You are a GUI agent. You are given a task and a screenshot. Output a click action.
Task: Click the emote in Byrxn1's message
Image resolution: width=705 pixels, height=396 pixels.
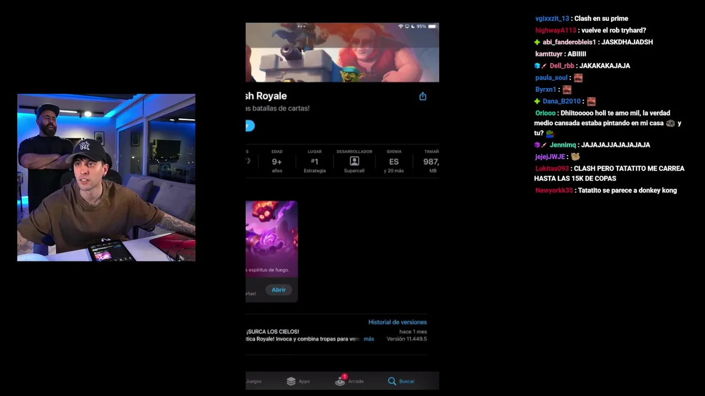567,89
